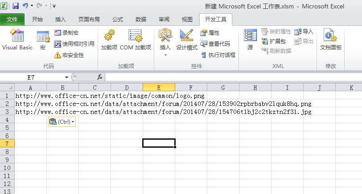Switch to the View (视图) tab
Screen dimensions: 362x194
pyautogui.click(x=187, y=19)
